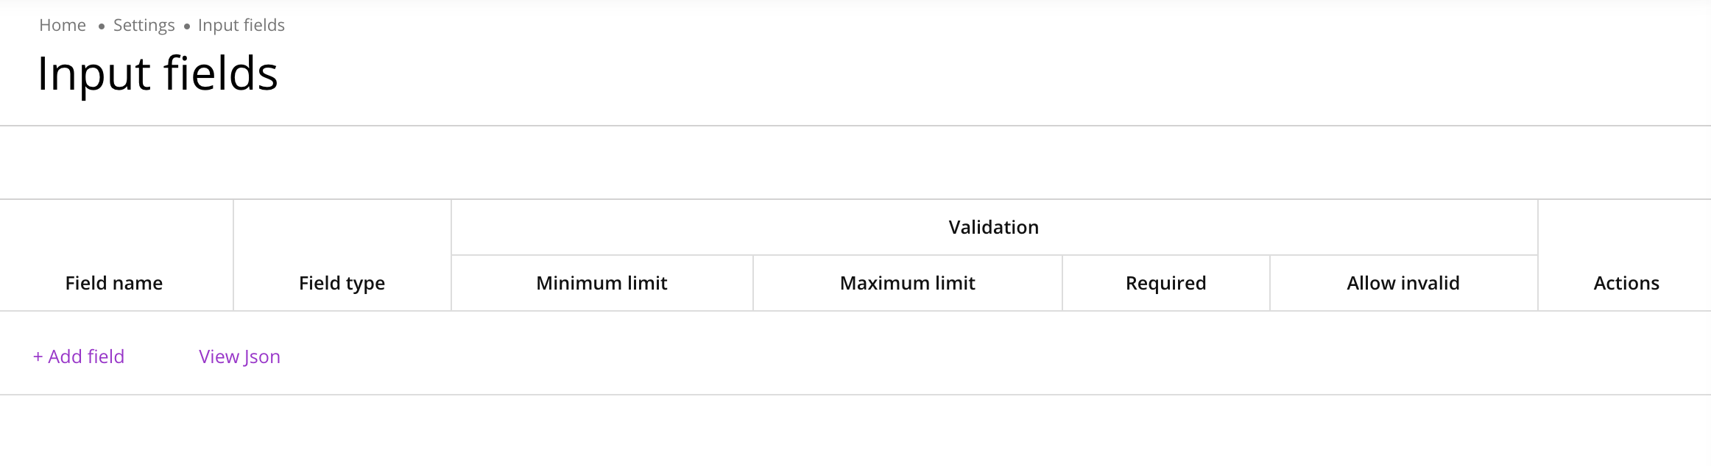
Task: Add a new field via Add field
Action: tap(85, 356)
